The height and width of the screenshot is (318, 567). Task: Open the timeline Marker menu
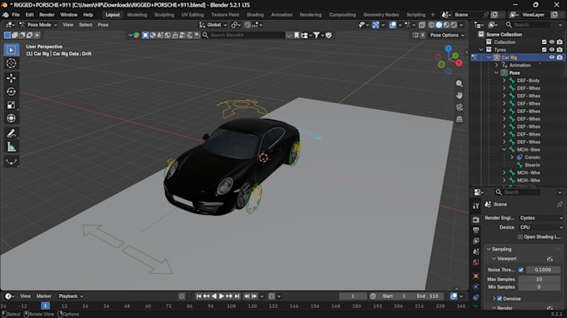pyautogui.click(x=43, y=296)
